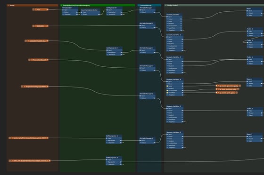The height and width of the screenshot is (175, 264).
Task: Click the Input port of VertexCreator
Action: [x=63, y=10]
